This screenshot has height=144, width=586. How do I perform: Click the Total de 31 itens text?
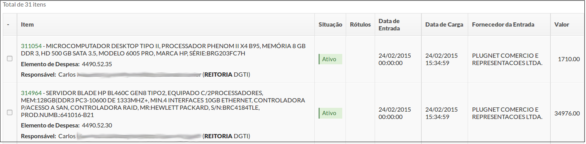click(24, 5)
